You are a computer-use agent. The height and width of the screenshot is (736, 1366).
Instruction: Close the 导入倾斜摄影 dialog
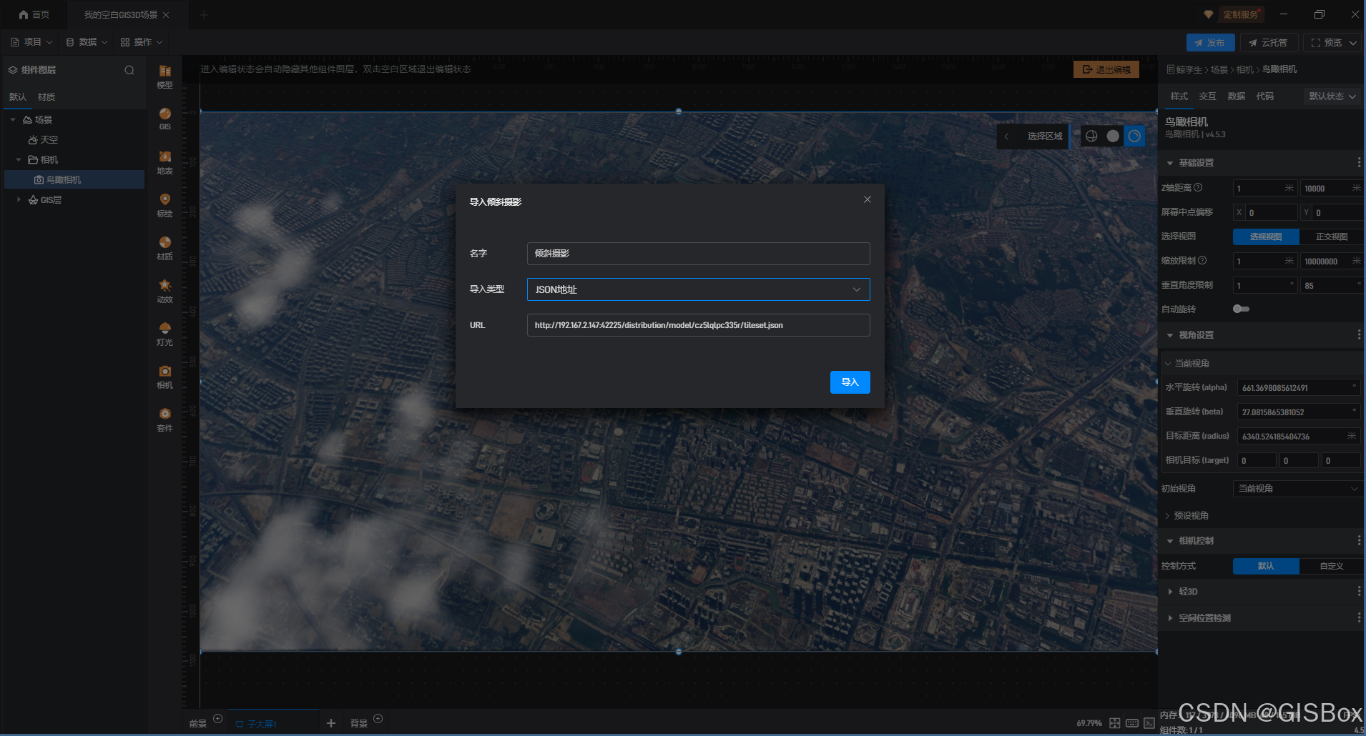coord(868,199)
